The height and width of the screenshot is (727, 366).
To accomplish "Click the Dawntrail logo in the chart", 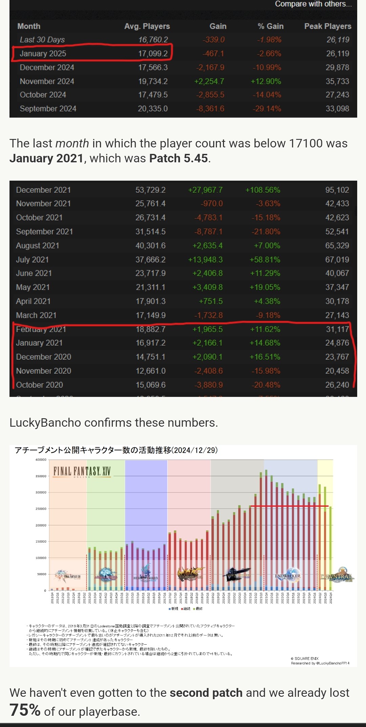I will (338, 575).
